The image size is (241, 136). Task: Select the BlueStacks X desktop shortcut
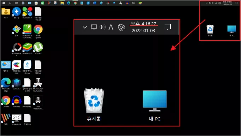click(27, 13)
